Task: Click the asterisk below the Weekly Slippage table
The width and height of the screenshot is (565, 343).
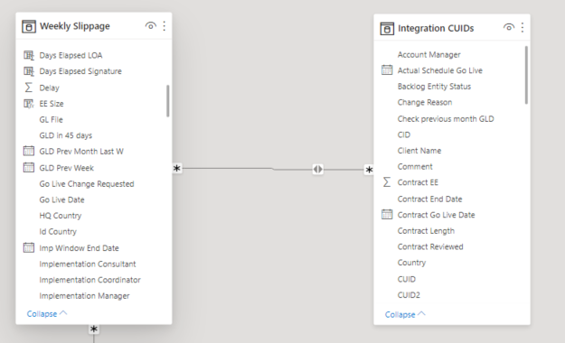Action: pyautogui.click(x=94, y=329)
